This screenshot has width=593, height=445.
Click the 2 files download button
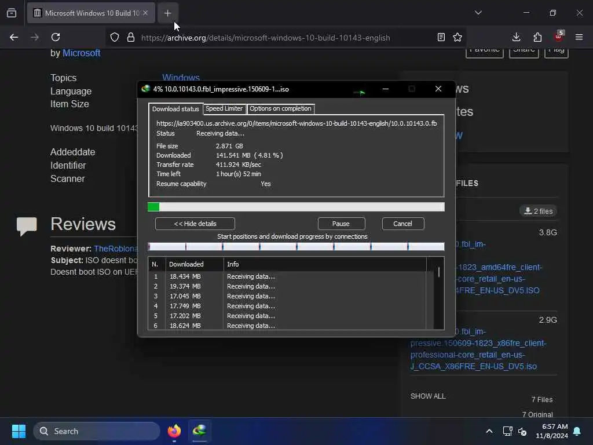point(538,211)
